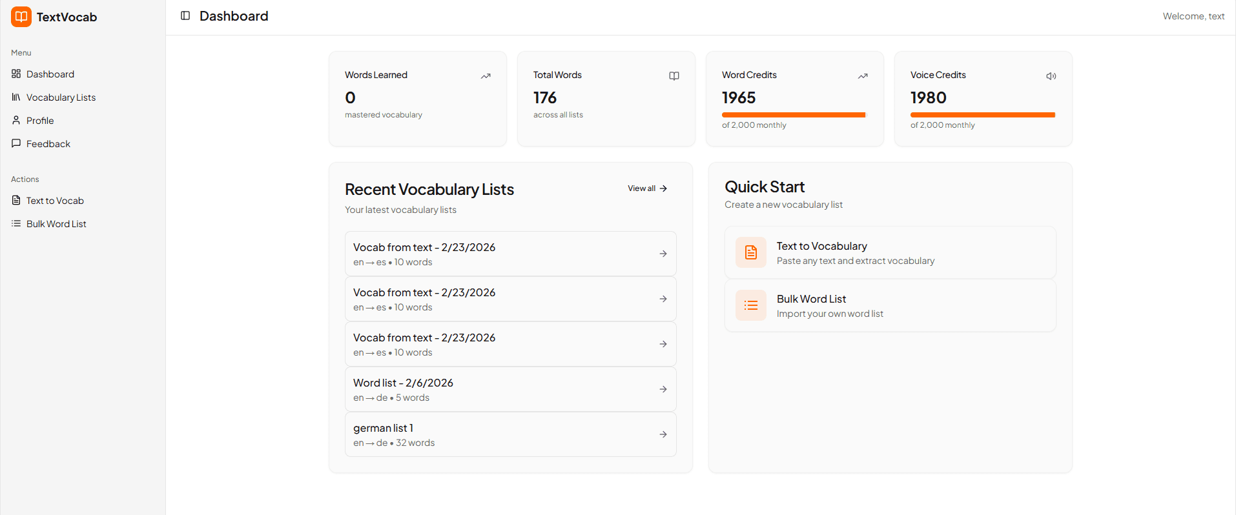Click the Dashboard grid icon in sidebar

[16, 74]
